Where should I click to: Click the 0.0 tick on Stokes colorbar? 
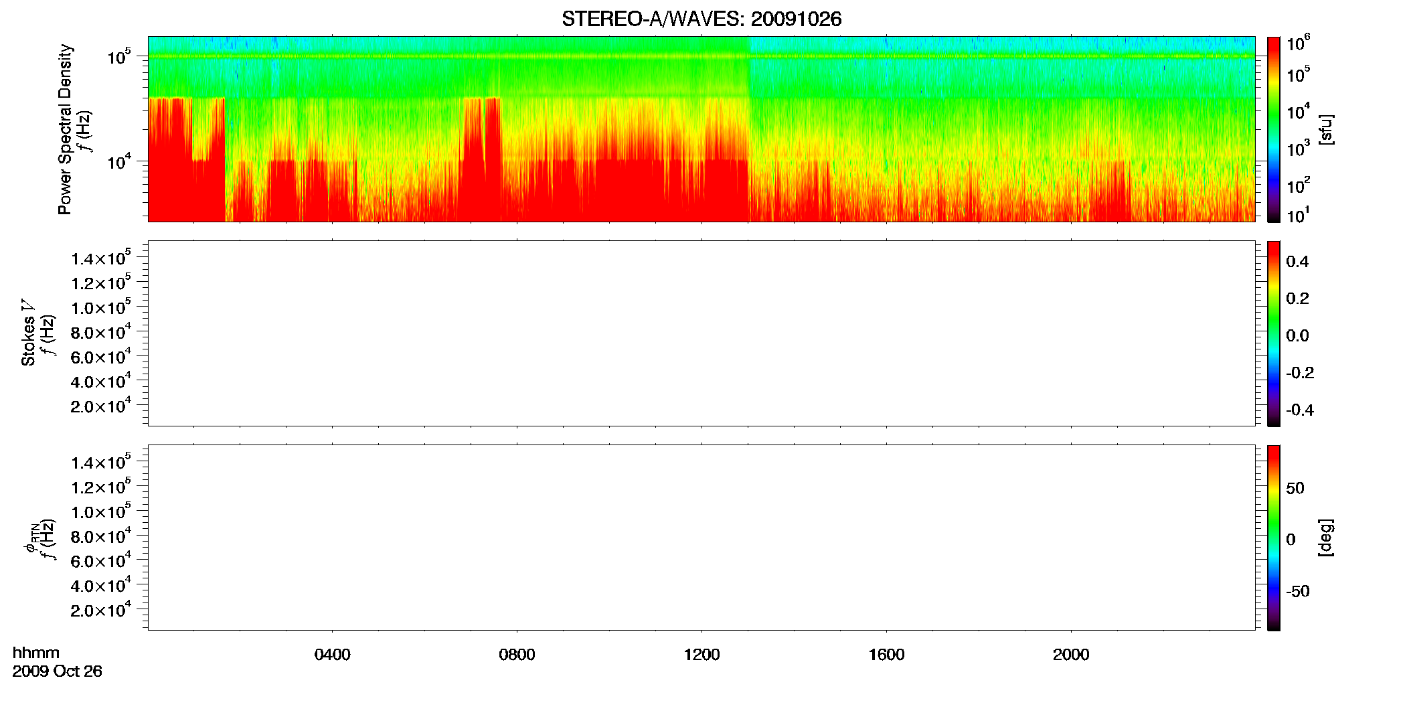tap(1297, 336)
